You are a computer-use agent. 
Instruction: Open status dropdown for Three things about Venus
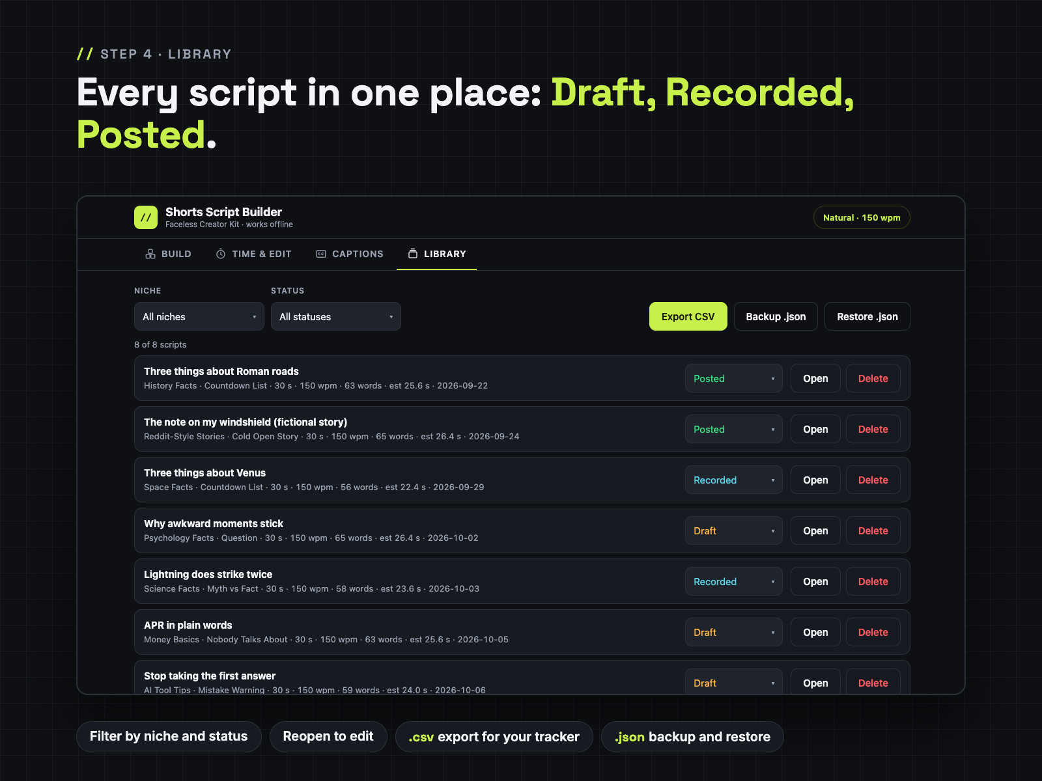734,480
